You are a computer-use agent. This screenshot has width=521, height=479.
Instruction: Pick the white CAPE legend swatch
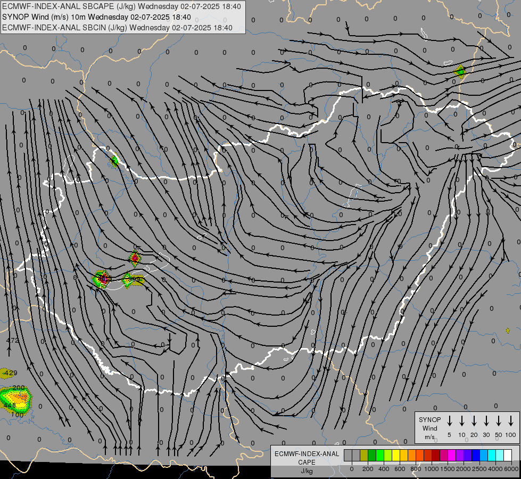pos(507,455)
